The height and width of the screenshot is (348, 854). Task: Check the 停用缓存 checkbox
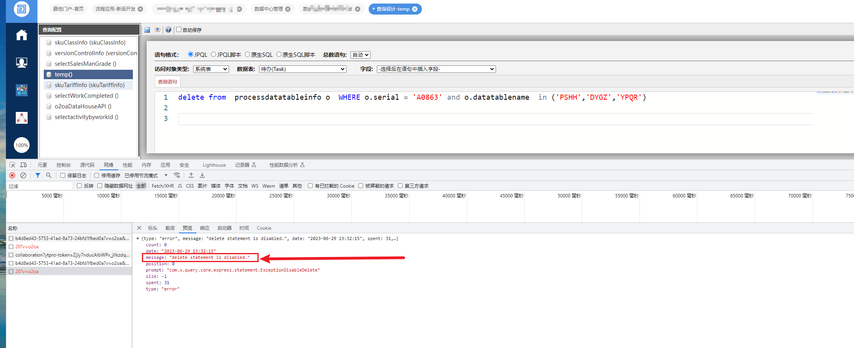point(97,175)
